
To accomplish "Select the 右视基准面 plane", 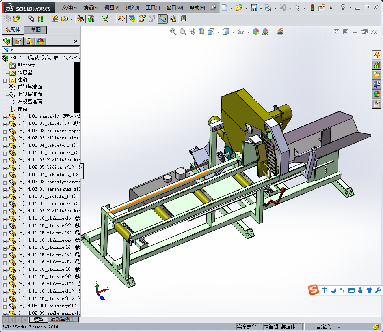I will point(30,102).
